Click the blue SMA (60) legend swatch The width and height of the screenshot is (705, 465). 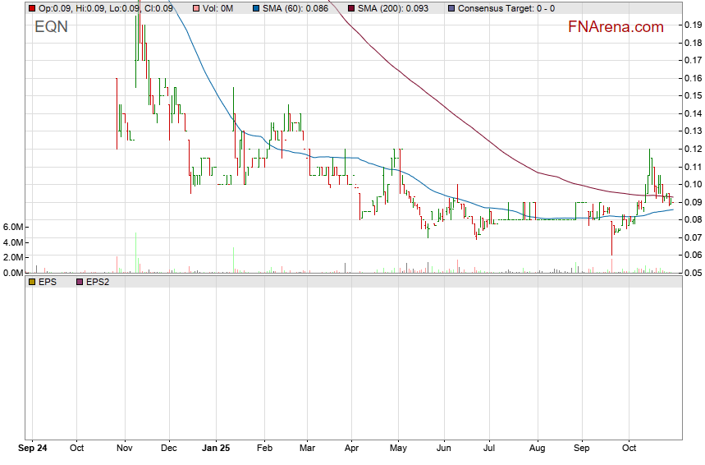256,8
